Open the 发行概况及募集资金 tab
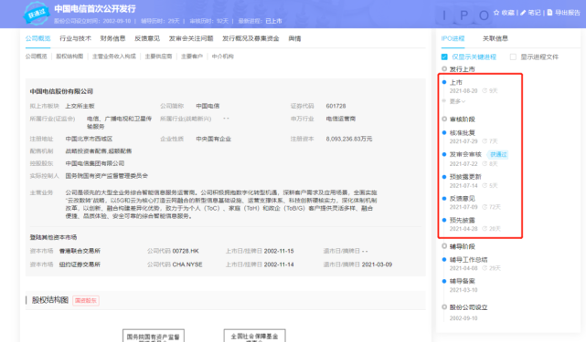 (x=250, y=38)
